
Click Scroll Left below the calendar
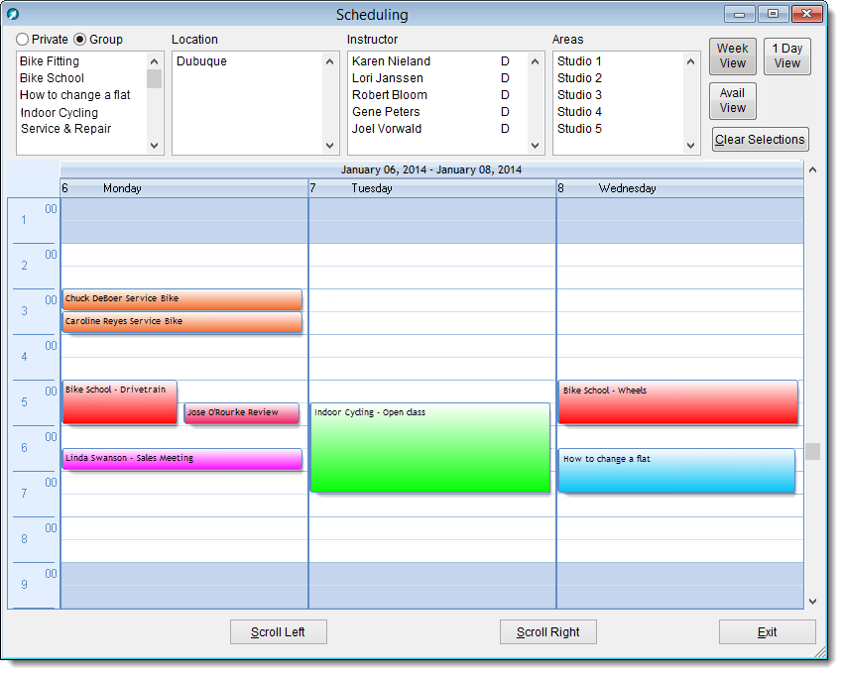tap(278, 631)
